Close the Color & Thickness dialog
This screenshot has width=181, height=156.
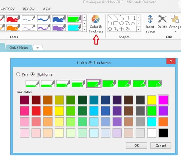(x=171, y=61)
